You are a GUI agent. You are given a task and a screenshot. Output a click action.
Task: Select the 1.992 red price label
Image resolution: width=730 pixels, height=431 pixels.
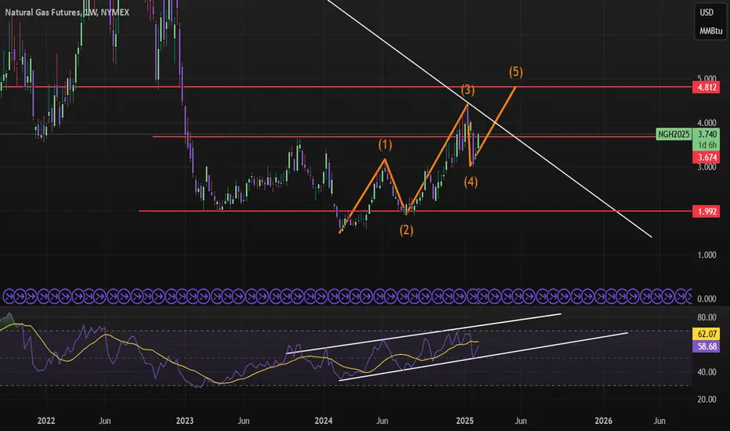[707, 212]
